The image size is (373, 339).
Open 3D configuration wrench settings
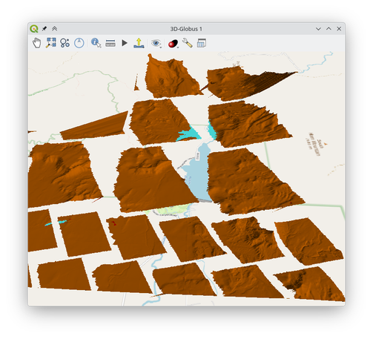tap(188, 43)
